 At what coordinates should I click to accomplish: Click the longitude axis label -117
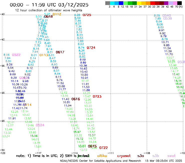click(38, 153)
